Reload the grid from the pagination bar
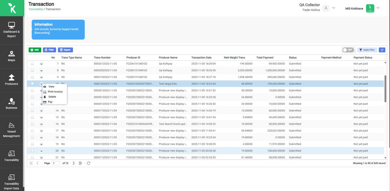 pyautogui.click(x=89, y=163)
